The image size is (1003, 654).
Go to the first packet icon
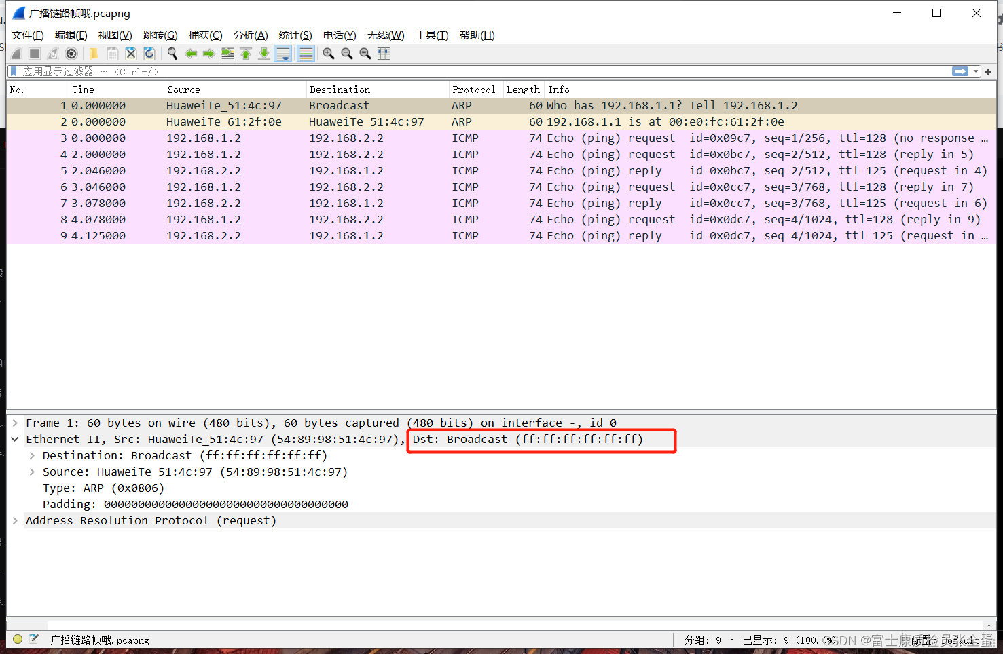(x=246, y=54)
